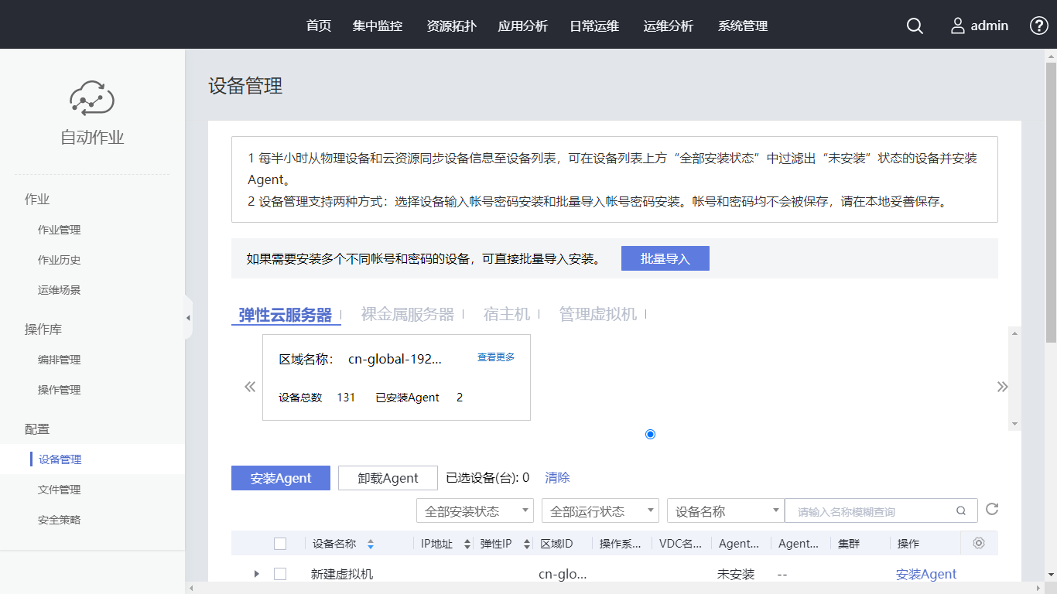Toggle the select-all checkbox in table header

tap(280, 544)
